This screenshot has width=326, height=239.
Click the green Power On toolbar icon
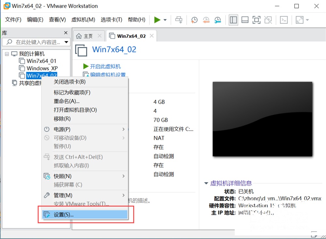157,20
